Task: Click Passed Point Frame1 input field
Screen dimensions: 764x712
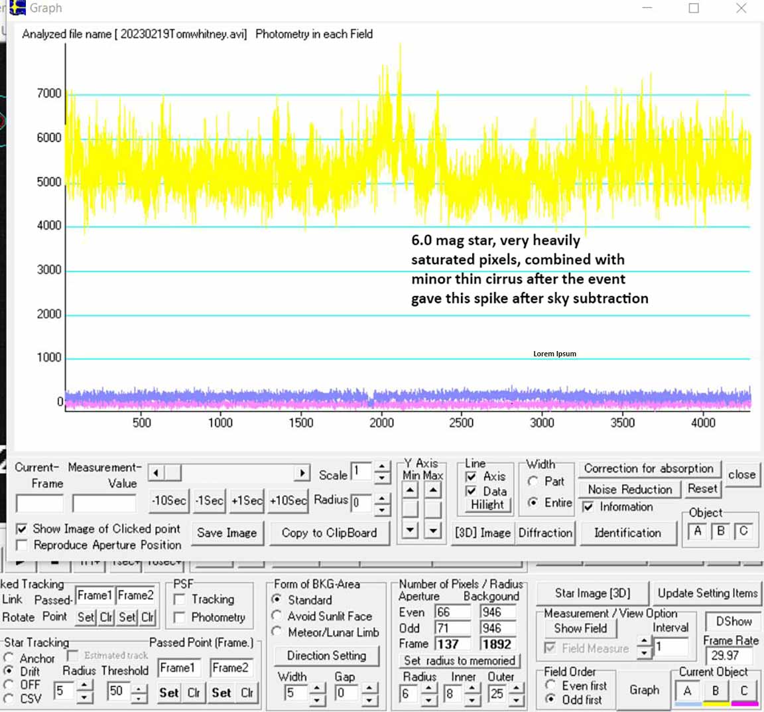Action: [x=179, y=668]
